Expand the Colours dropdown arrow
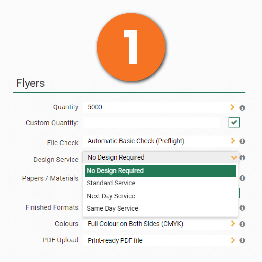The height and width of the screenshot is (262, 262). coord(233,224)
